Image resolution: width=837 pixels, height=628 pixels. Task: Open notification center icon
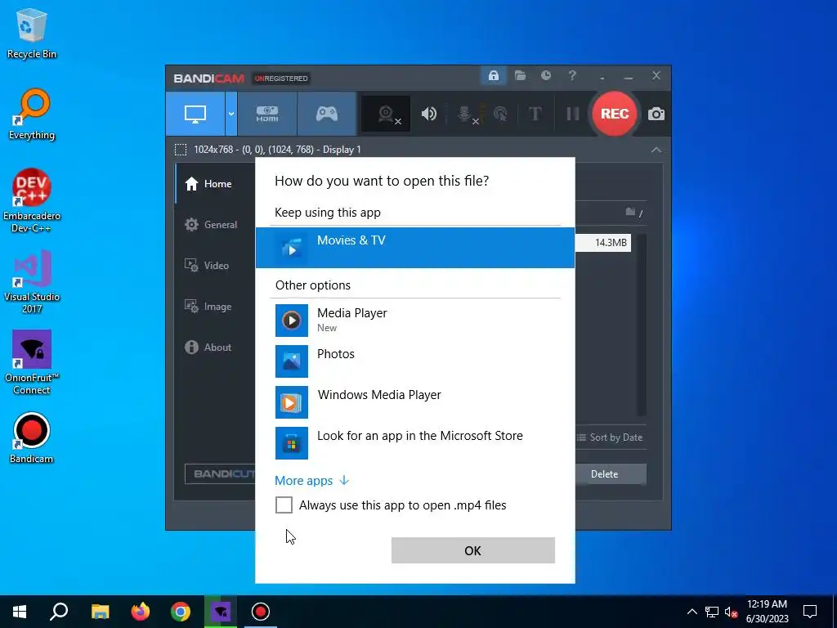coord(810,612)
